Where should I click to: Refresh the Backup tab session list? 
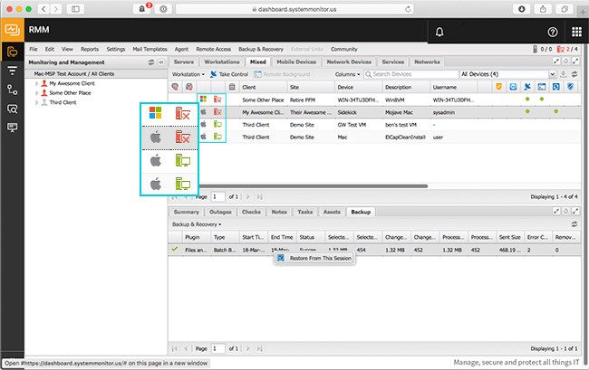(575, 224)
